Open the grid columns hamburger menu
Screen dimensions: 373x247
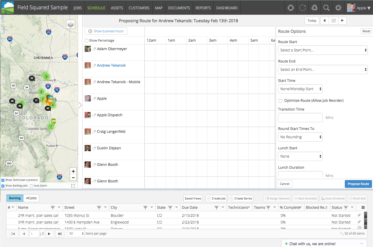coord(363,207)
